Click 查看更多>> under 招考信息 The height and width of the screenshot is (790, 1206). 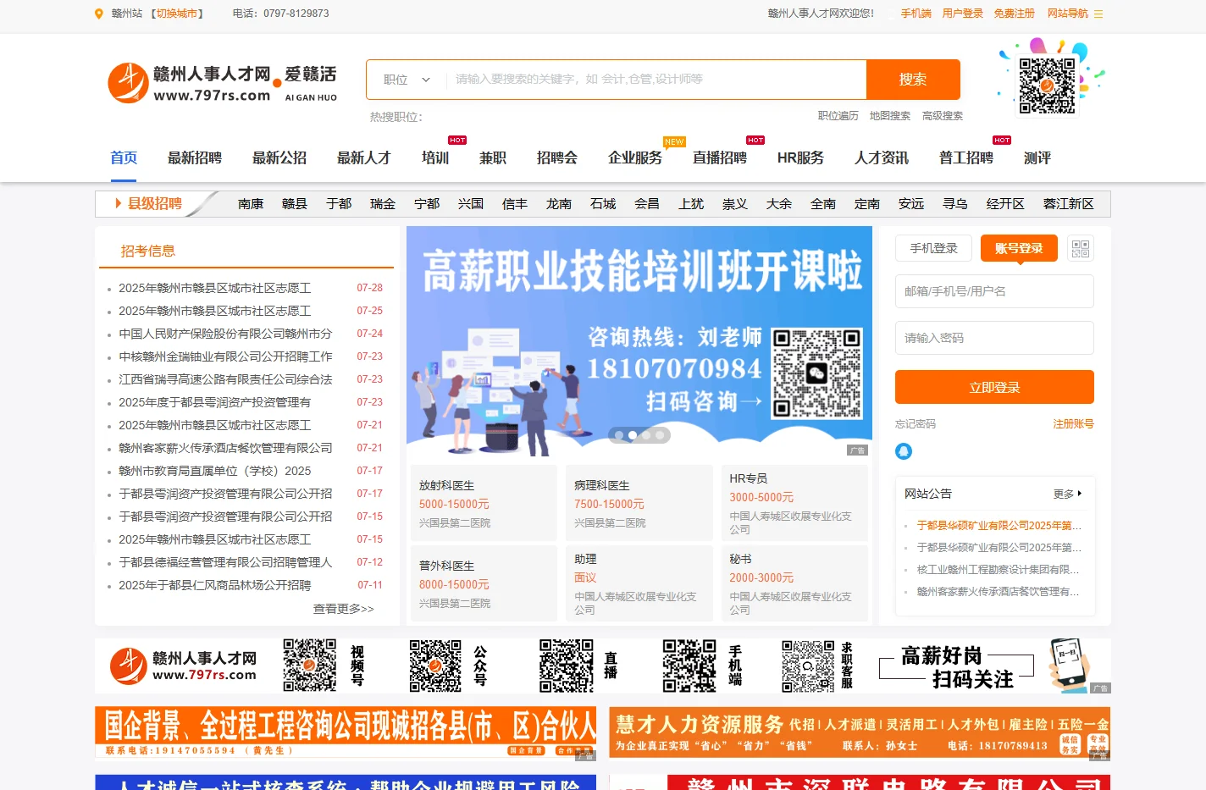point(344,609)
